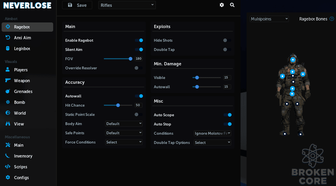Viewport: 336px width, 186px height.
Task: Click the Configs gear icon
Action: 8,178
